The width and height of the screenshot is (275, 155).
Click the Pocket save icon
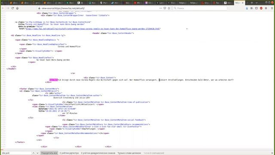click(x=165, y=8)
